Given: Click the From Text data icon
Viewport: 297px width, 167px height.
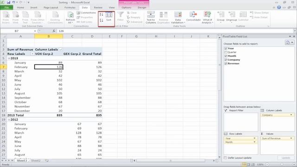Looking at the screenshot, I should (x=25, y=18).
